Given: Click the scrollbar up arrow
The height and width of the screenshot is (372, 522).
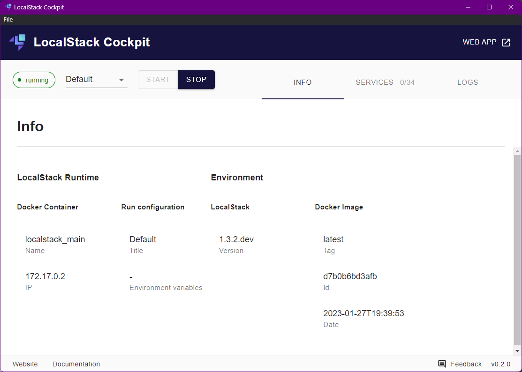Looking at the screenshot, I should pyautogui.click(x=517, y=151).
